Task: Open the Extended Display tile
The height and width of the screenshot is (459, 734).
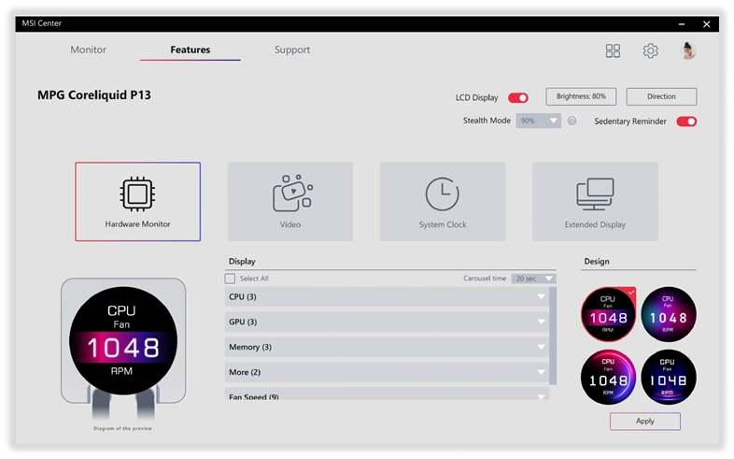Action: pyautogui.click(x=595, y=202)
